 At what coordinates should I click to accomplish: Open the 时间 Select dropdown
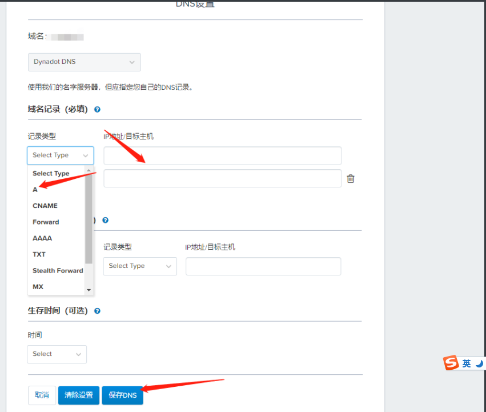pyautogui.click(x=57, y=354)
